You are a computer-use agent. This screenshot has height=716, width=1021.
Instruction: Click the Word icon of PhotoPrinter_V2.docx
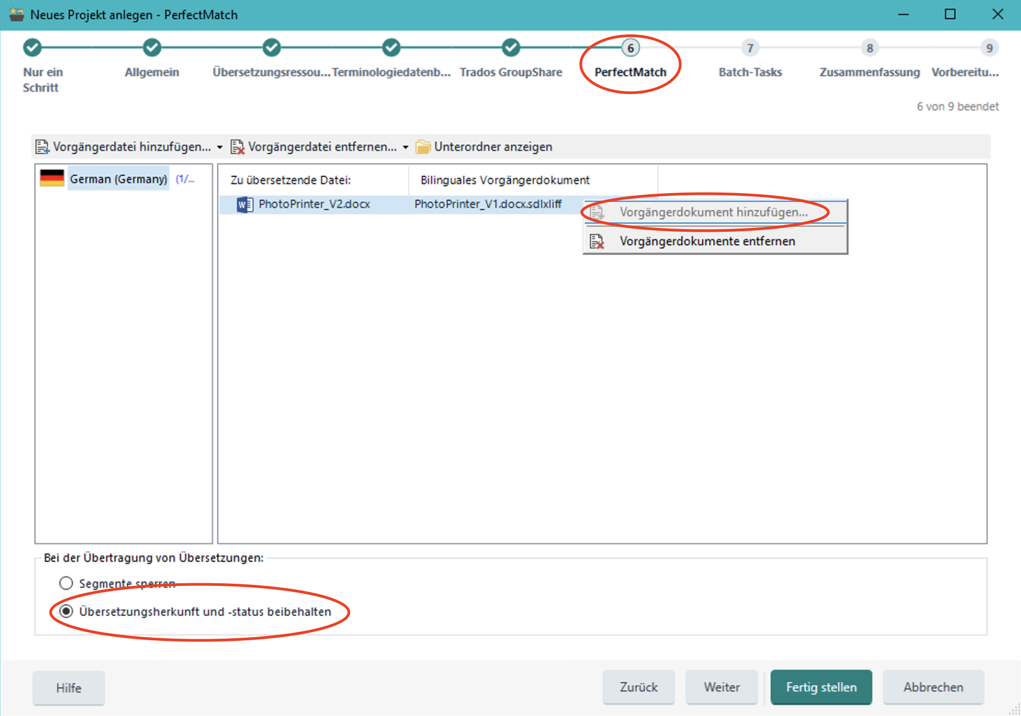click(245, 205)
